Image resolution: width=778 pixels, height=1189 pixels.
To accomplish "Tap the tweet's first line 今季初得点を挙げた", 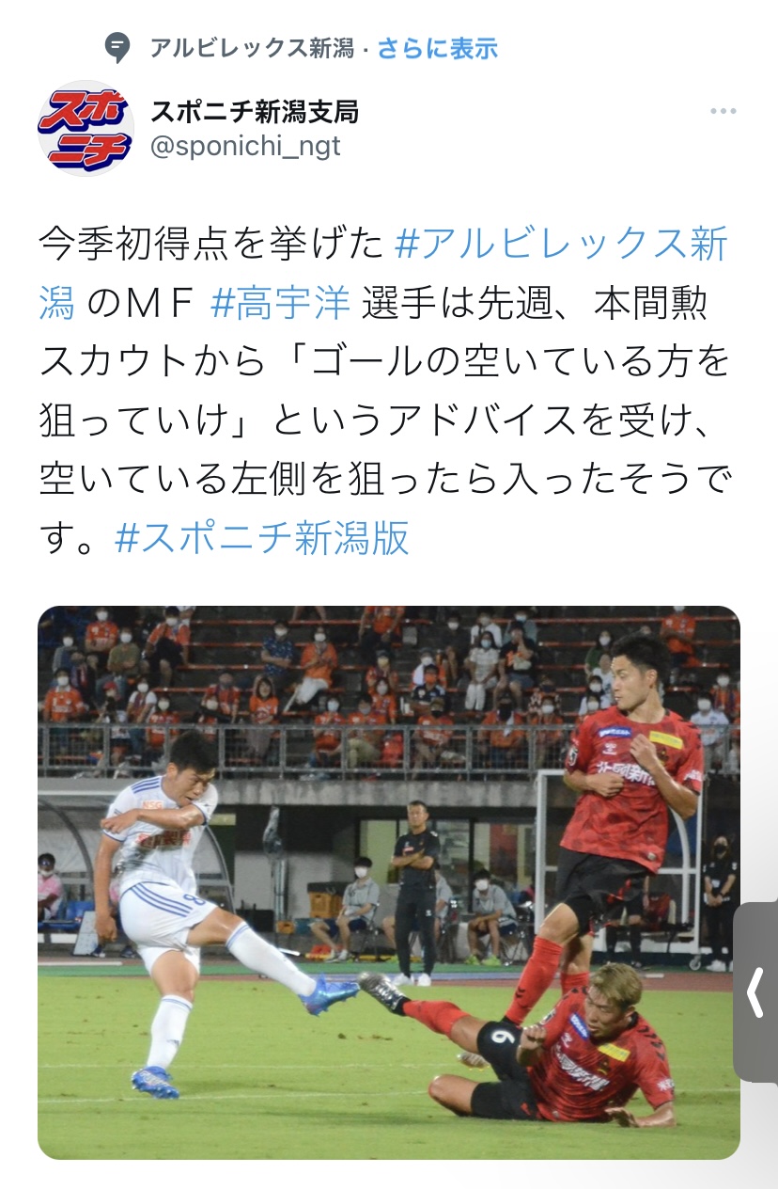I will point(213,245).
